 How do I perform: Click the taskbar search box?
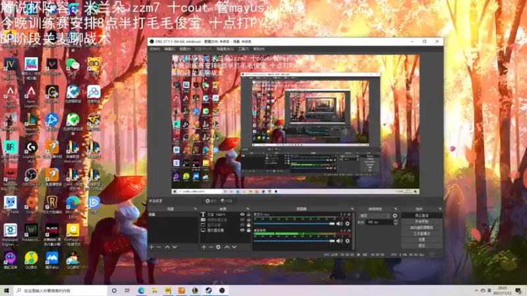pos(61,291)
